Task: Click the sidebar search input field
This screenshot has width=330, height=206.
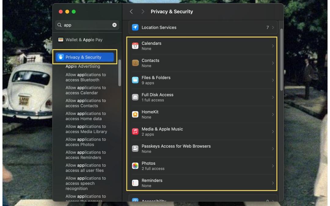Action: 87,25
